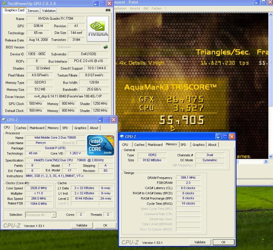273x250 pixels.
Task: Click the Specification field in CPU-Z
Action: (x=69, y=160)
